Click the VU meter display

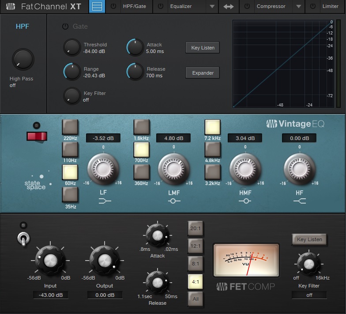(x=246, y=260)
